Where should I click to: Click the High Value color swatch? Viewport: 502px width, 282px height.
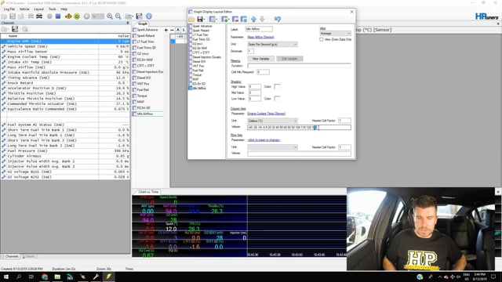pos(277,86)
